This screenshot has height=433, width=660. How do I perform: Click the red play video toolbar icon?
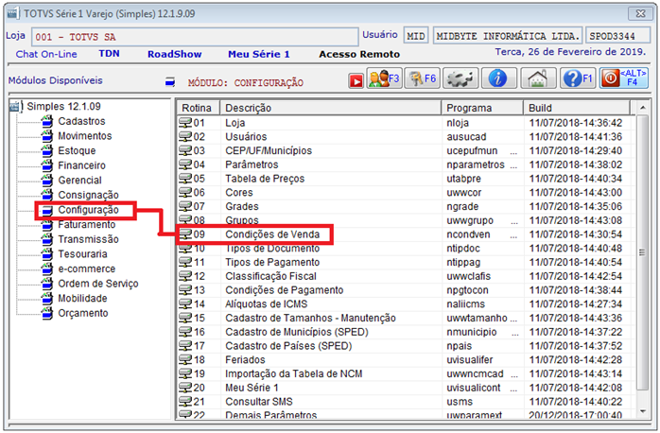pos(356,80)
